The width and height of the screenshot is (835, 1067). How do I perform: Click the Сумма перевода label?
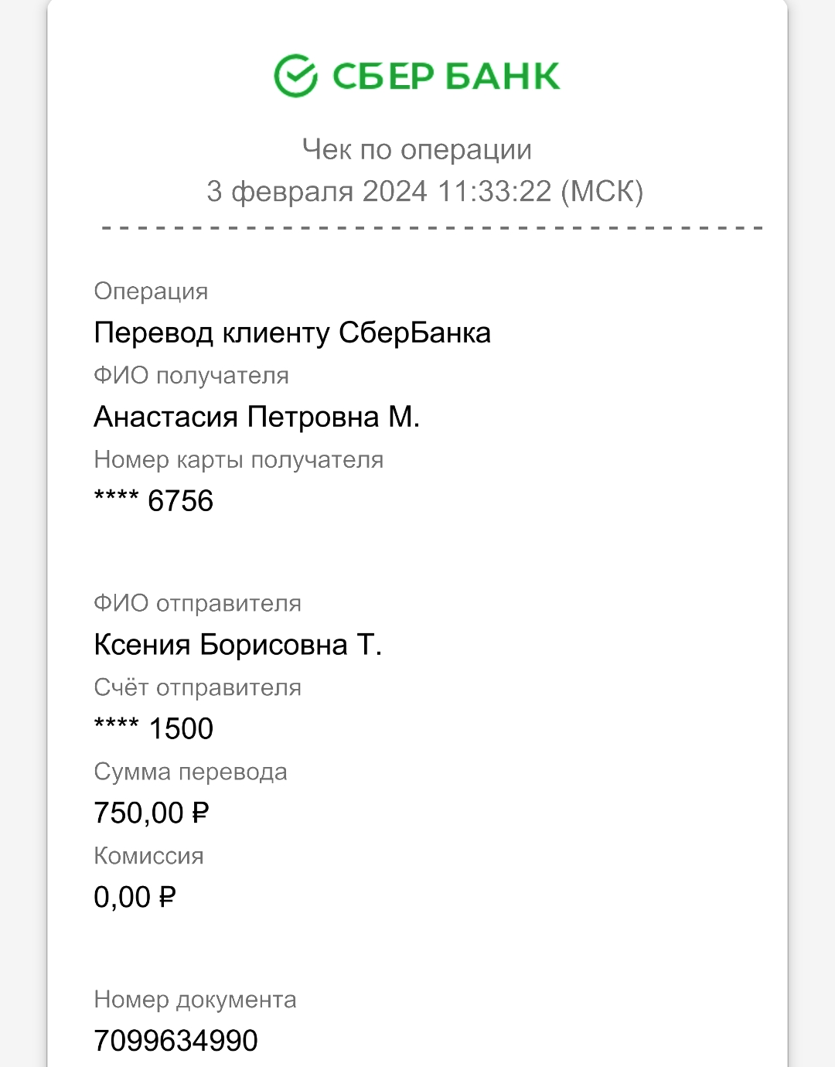coord(190,772)
